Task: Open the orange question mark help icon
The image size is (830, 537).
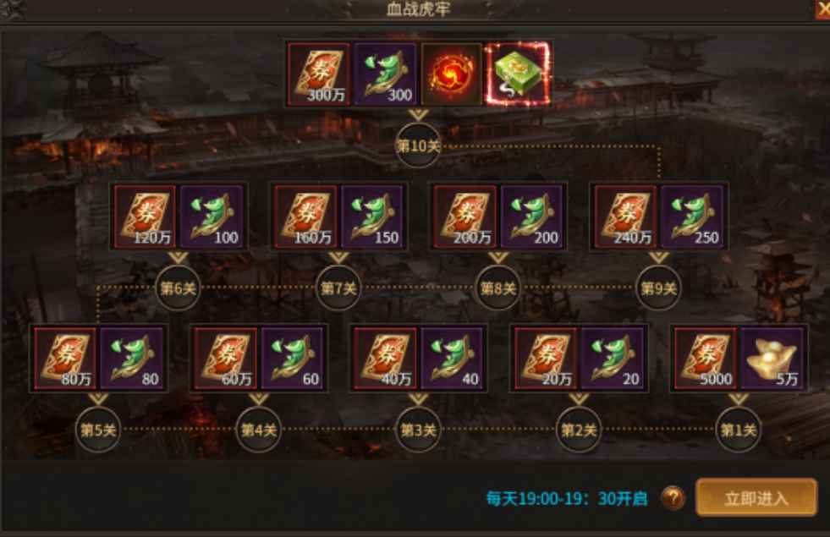Action: (x=673, y=498)
